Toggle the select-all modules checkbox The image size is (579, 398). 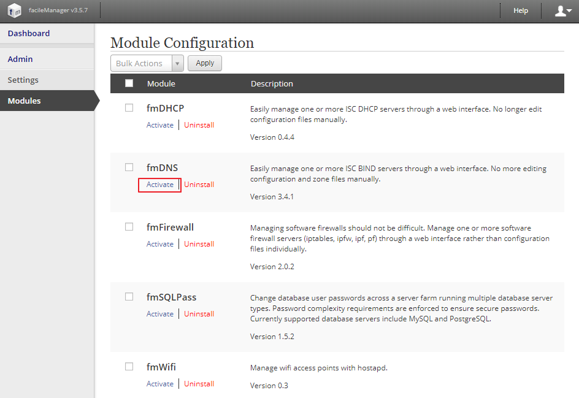129,83
